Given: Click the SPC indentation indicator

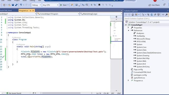Looking at the screenshot, I should [113, 93].
